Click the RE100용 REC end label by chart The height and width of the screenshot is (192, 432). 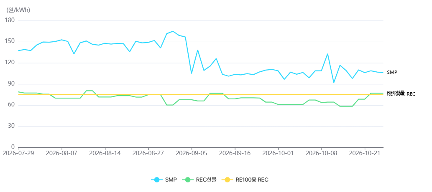tap(401, 94)
